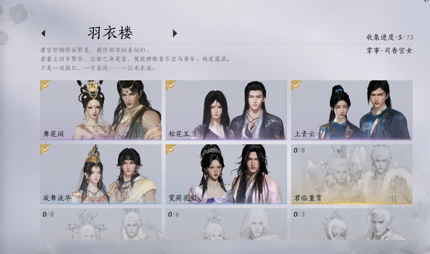This screenshot has height=254, width=430.
Task: Click the 0/8 counter on 君临重霄 card
Action: point(299,150)
